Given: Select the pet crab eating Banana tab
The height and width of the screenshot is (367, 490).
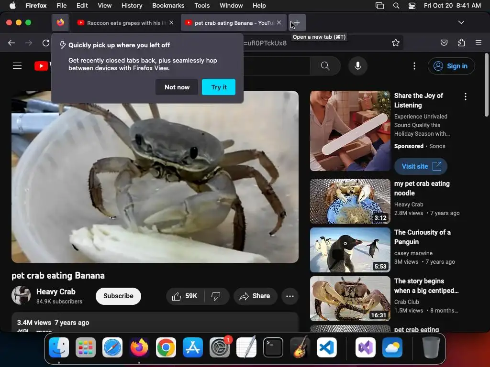Looking at the screenshot, I should (233, 22).
